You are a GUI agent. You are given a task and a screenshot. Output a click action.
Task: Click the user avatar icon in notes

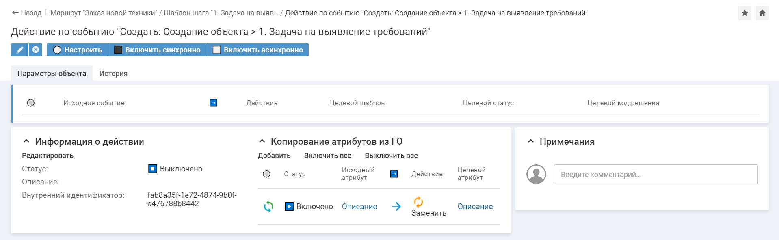pos(536,174)
